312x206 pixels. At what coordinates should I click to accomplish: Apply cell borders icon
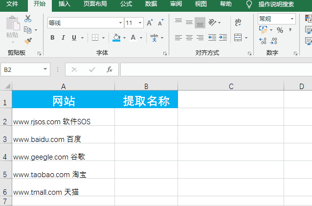coord(95,37)
